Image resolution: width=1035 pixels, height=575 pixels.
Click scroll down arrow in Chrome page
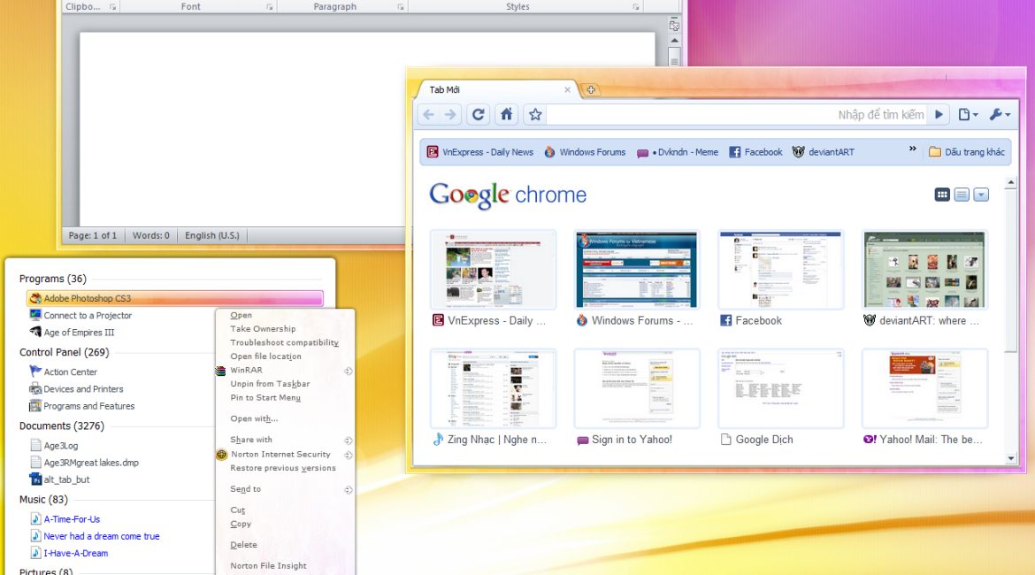pos(1010,458)
